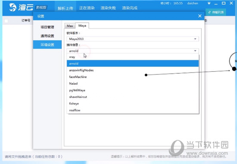The image size is (237, 164).
Task: Select 环境设置 settings section
Action: (47, 45)
